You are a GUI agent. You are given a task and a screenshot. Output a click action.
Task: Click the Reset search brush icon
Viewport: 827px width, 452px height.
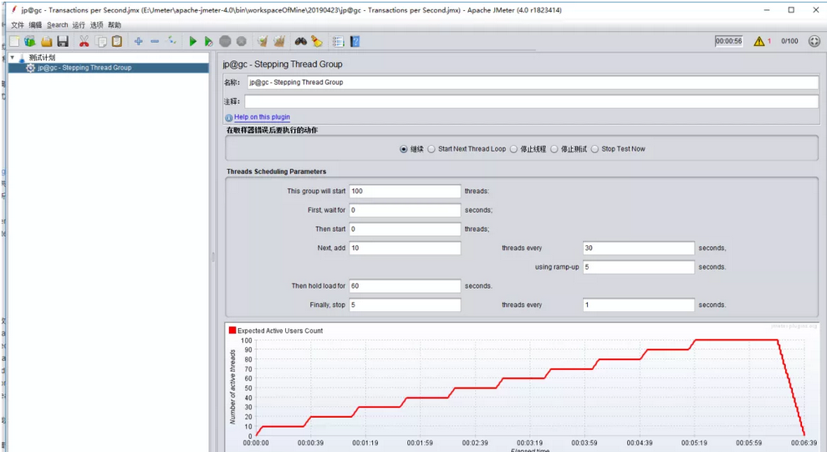[316, 41]
